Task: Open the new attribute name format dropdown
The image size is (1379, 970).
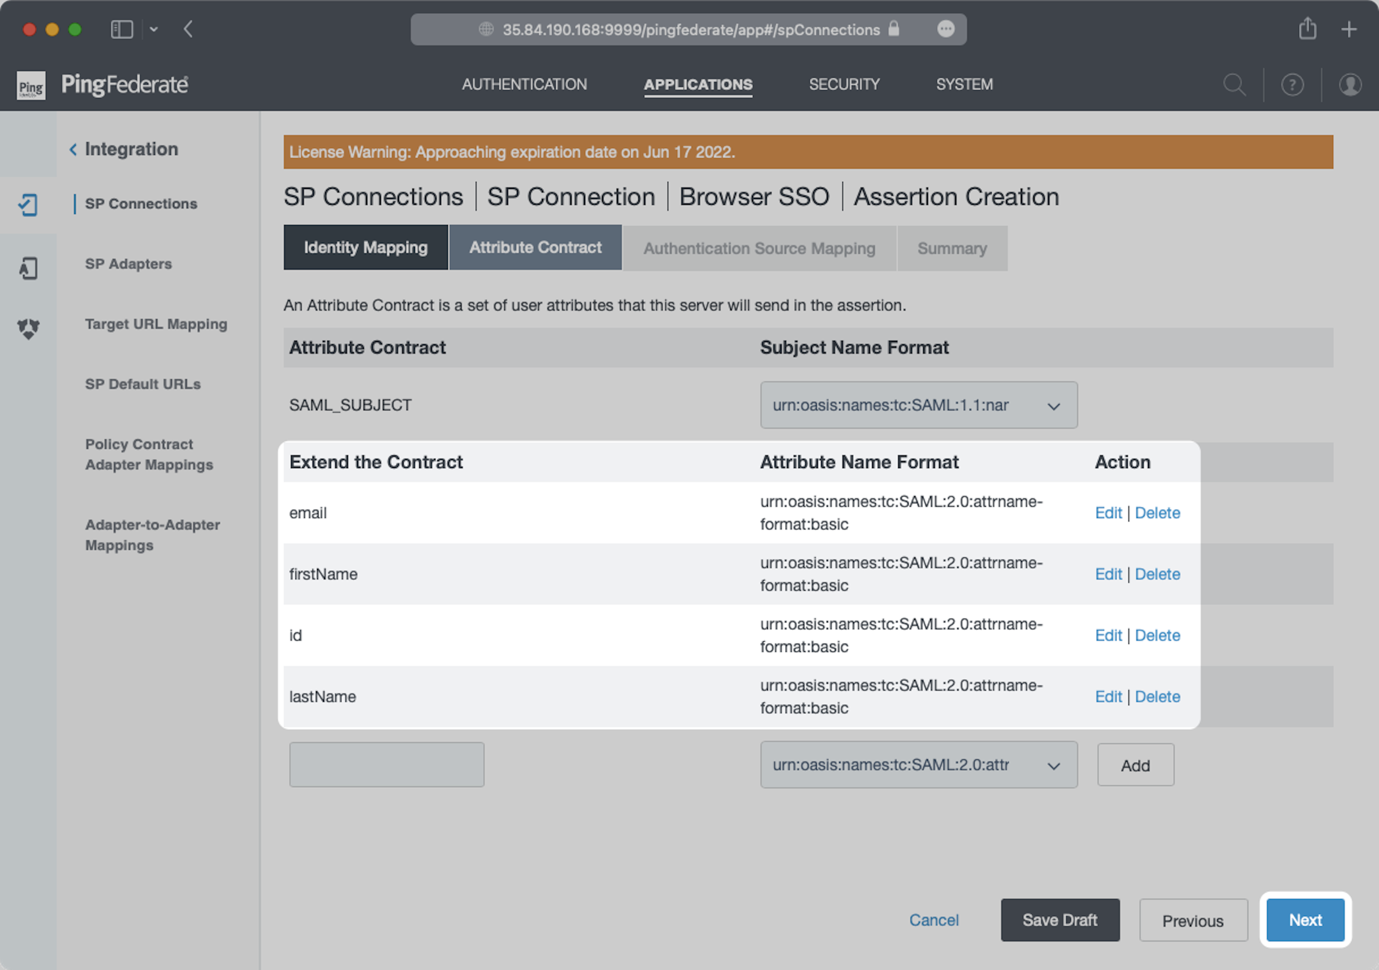Action: [x=918, y=765]
